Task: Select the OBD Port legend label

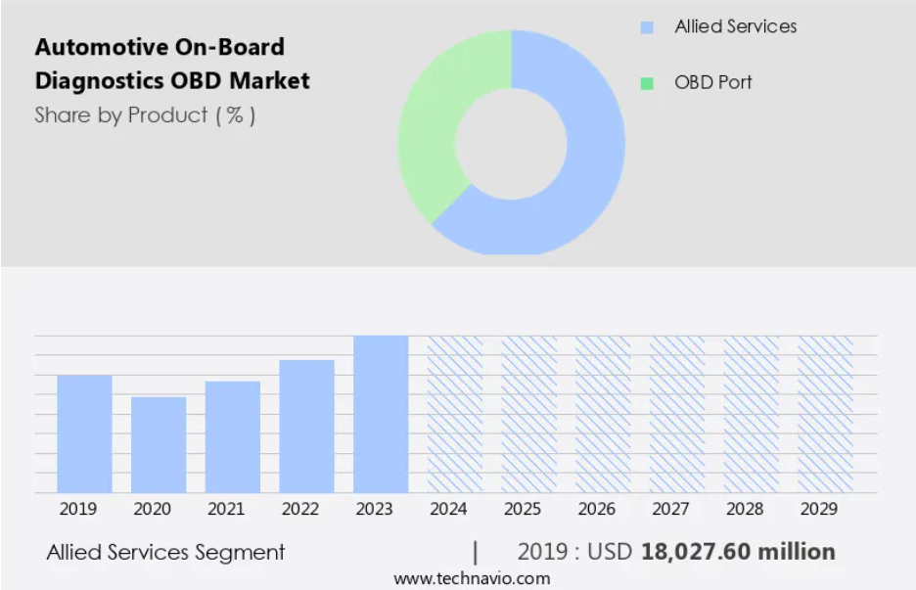Action: point(713,82)
